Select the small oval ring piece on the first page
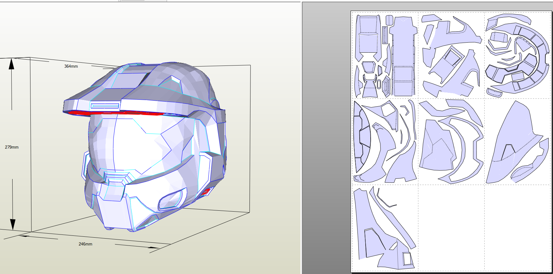This screenshot has height=274, width=553. (x=379, y=84)
